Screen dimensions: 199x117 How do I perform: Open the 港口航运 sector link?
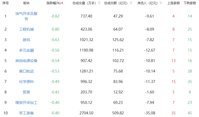26,71
